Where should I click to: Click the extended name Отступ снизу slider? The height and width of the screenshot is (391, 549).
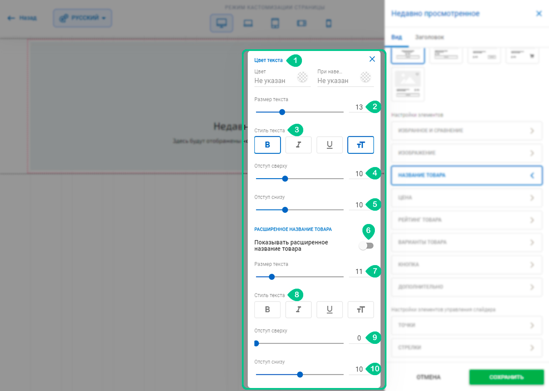click(x=299, y=374)
